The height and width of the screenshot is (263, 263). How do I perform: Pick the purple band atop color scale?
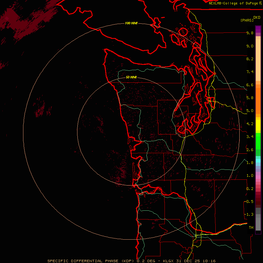coord(258,30)
